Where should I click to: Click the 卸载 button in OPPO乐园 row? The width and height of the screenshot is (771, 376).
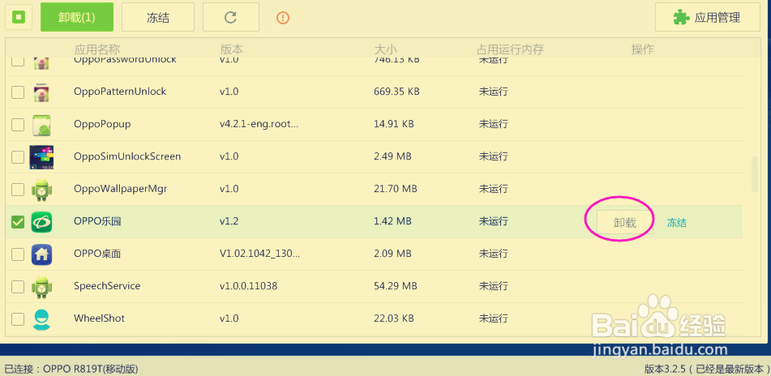(x=625, y=222)
